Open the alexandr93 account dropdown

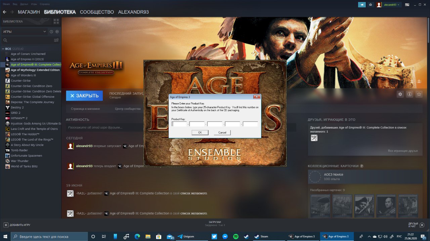tap(391, 5)
